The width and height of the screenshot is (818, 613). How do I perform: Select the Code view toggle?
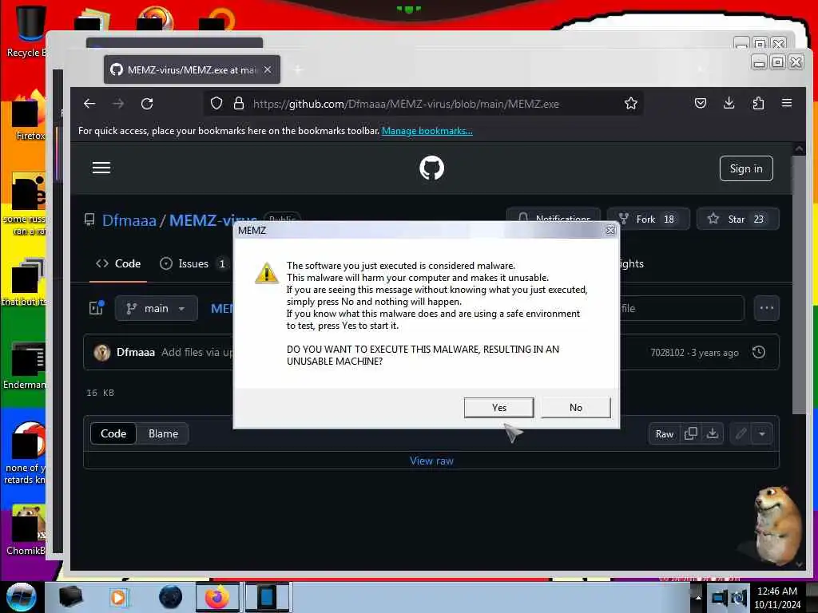[113, 433]
